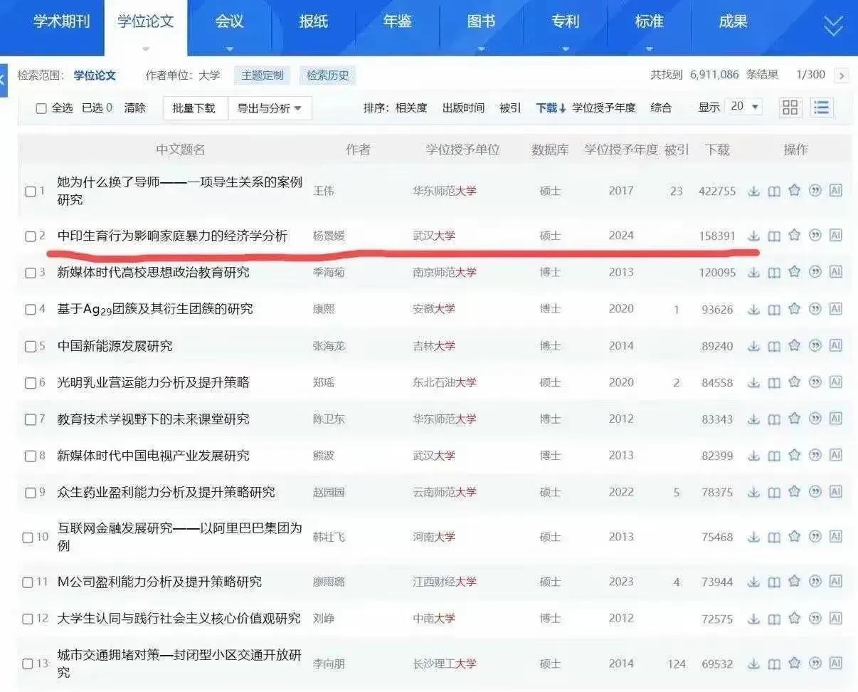Image resolution: width=858 pixels, height=692 pixels.
Task: Expand dropdown under 学位论文 tab
Action: pyautogui.click(x=146, y=48)
